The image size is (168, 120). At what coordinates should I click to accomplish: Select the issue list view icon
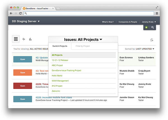tap(16, 39)
